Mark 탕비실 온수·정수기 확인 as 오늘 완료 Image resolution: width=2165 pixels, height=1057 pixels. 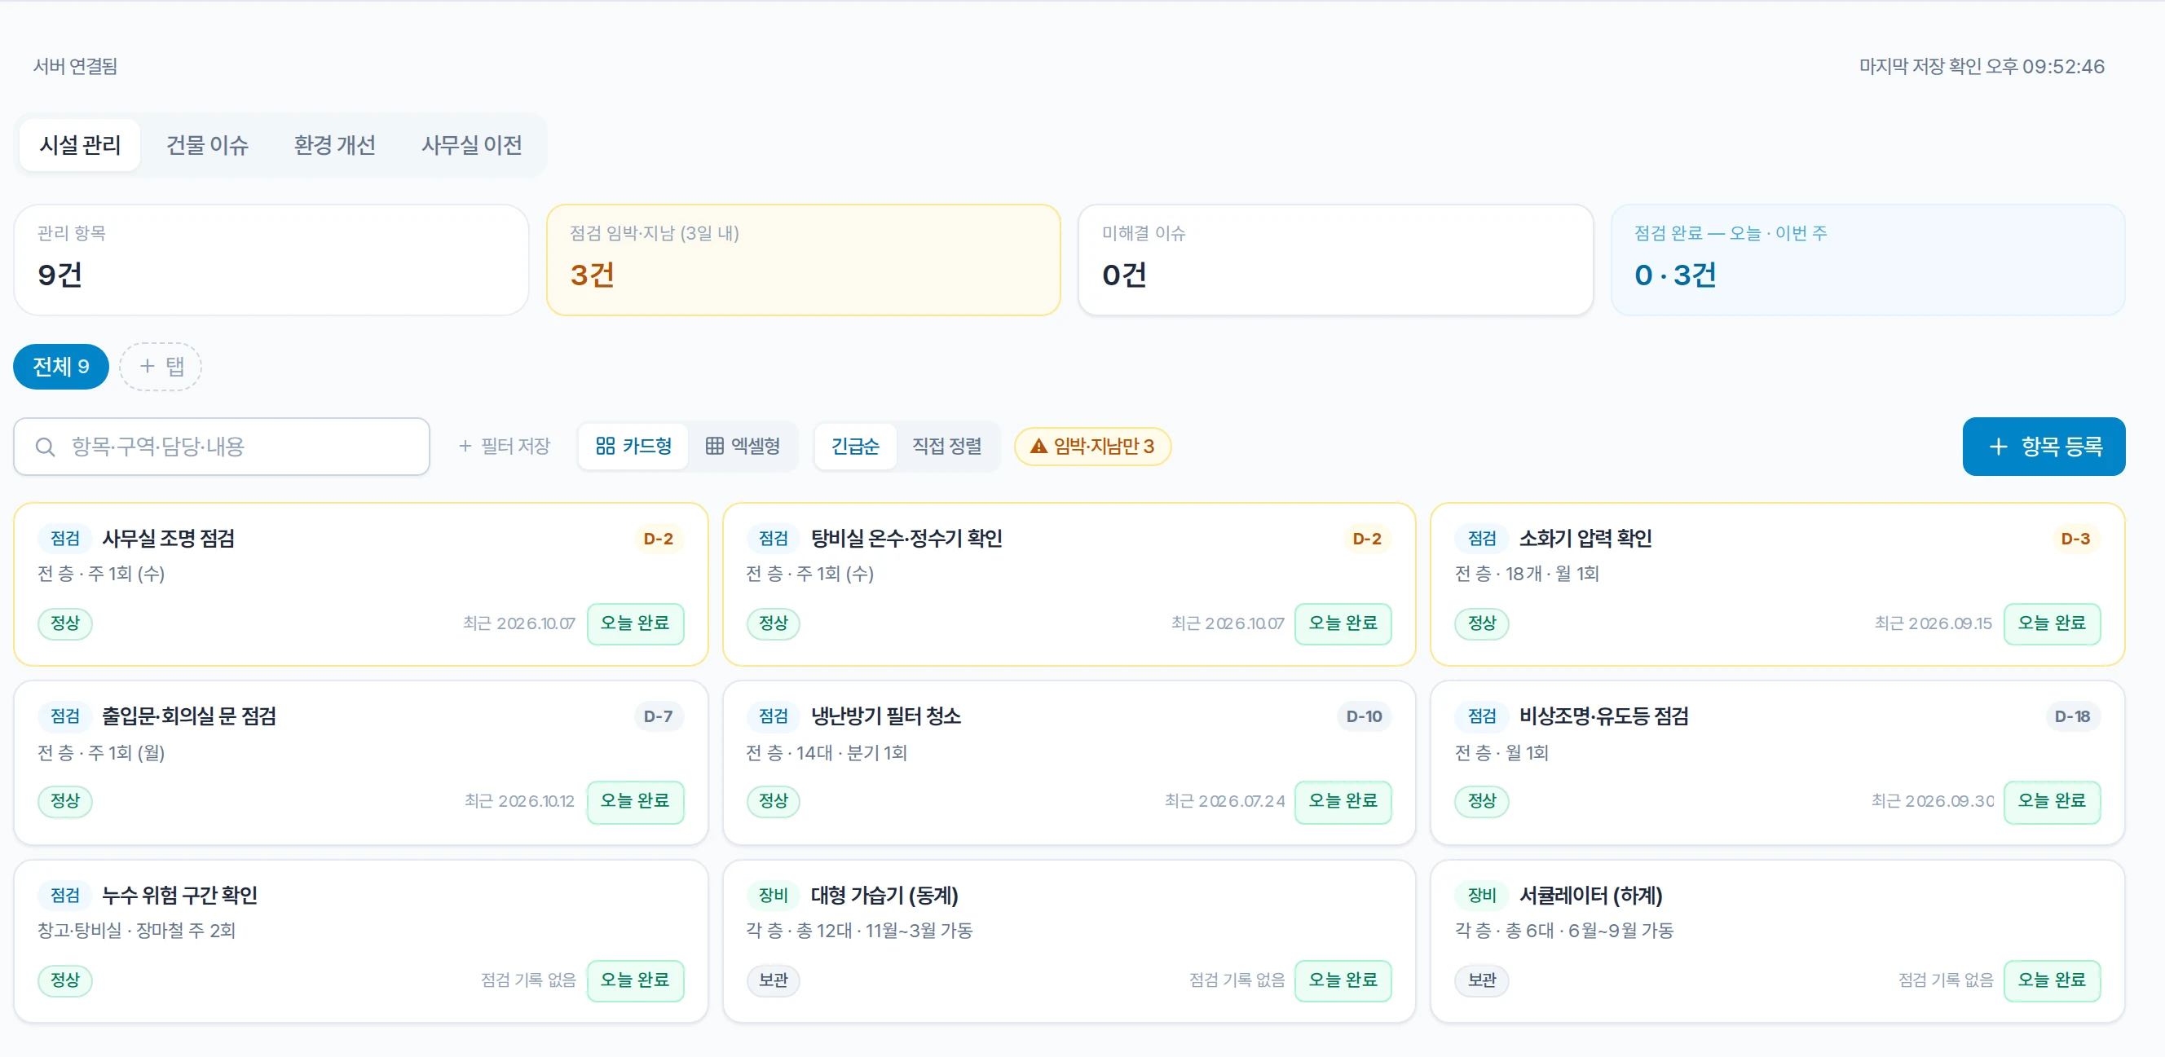pos(1343,623)
